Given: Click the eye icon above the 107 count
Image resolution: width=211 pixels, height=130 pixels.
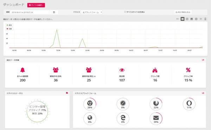Looking at the screenshot, I should tap(122, 70).
